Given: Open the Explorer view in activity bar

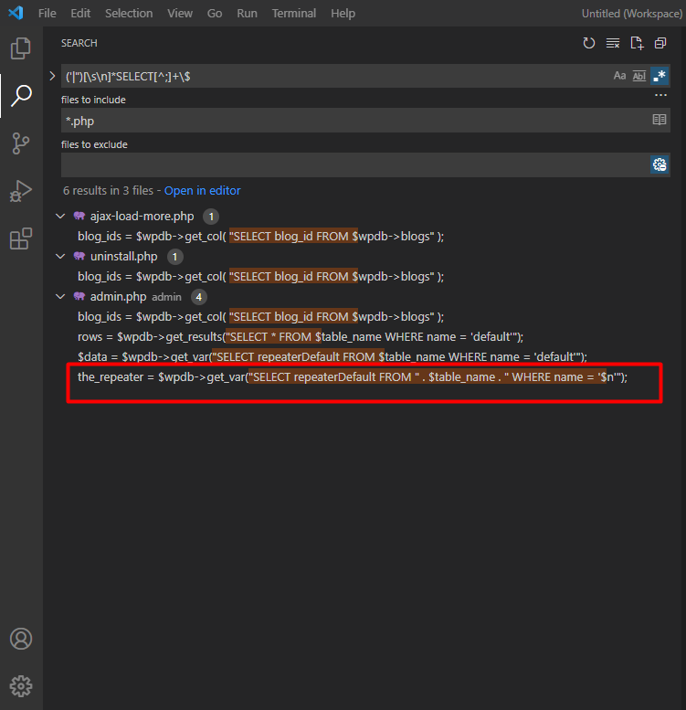Looking at the screenshot, I should pyautogui.click(x=21, y=48).
